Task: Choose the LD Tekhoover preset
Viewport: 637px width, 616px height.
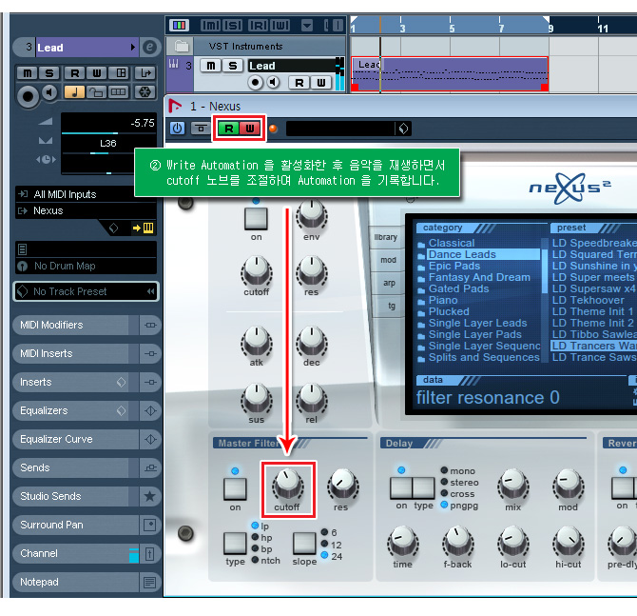Action: [x=588, y=300]
